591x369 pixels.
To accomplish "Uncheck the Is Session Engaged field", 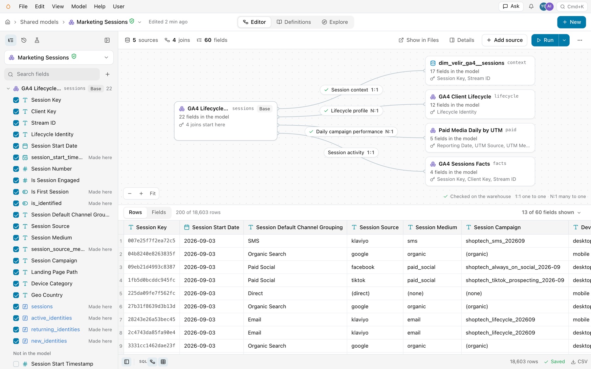I will 16,180.
